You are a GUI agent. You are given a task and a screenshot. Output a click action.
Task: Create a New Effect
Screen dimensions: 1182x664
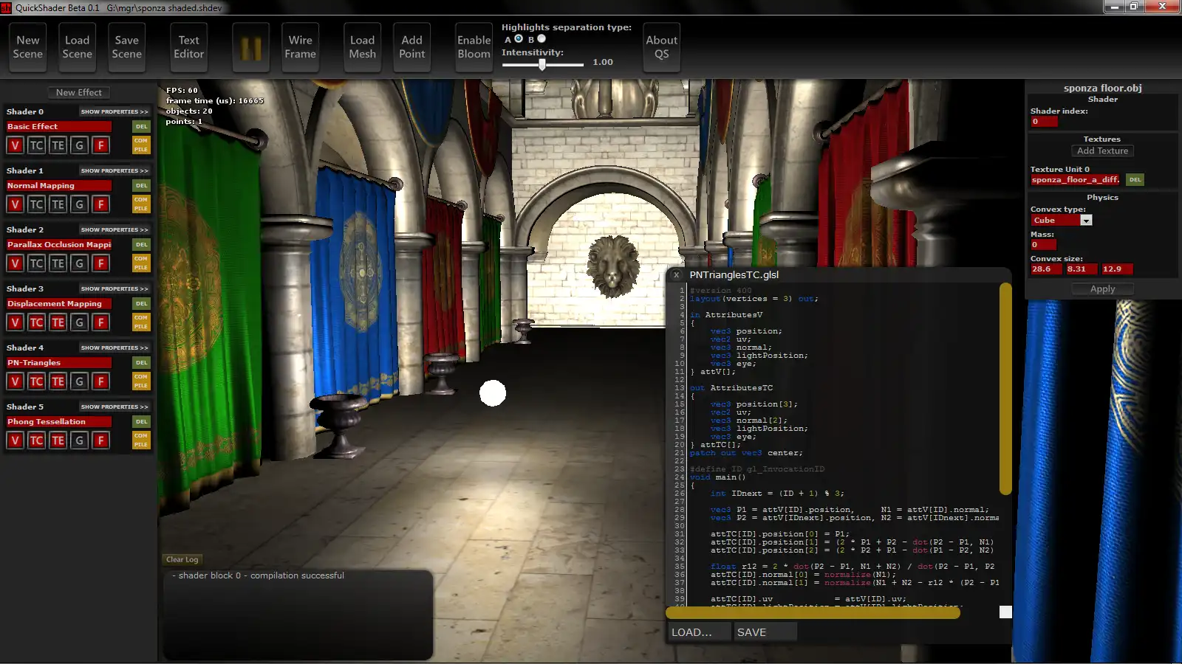coord(79,93)
